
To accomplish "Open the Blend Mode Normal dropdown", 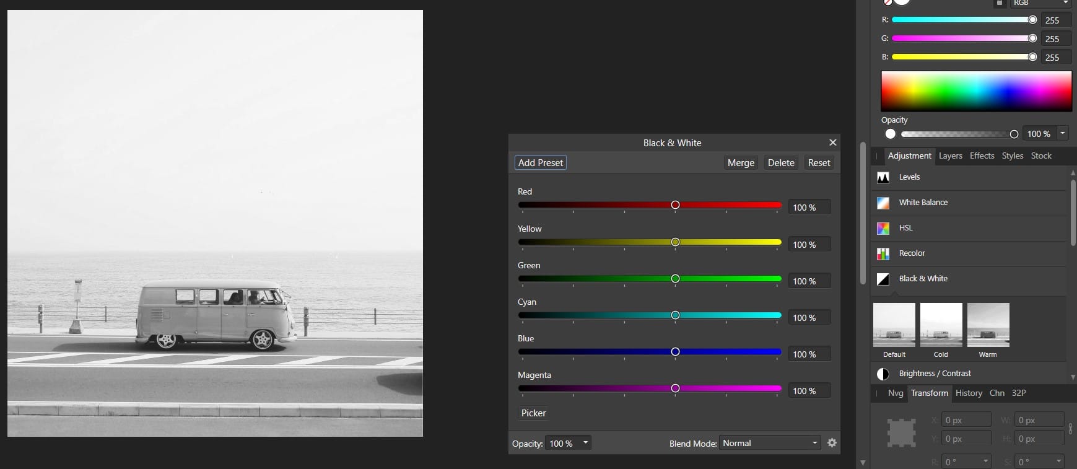I will pos(770,443).
